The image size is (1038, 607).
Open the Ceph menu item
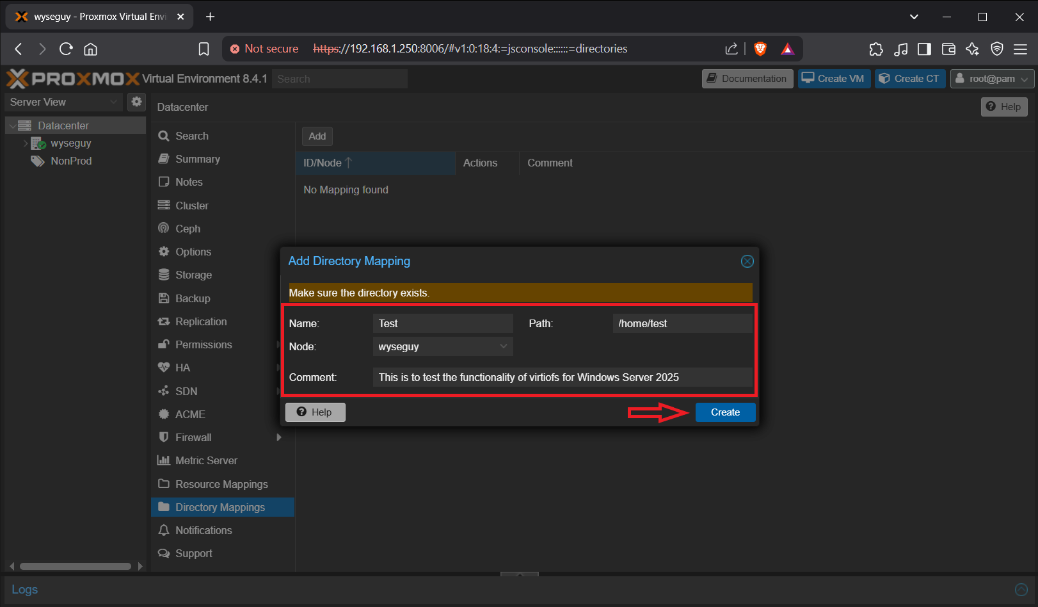click(x=222, y=229)
